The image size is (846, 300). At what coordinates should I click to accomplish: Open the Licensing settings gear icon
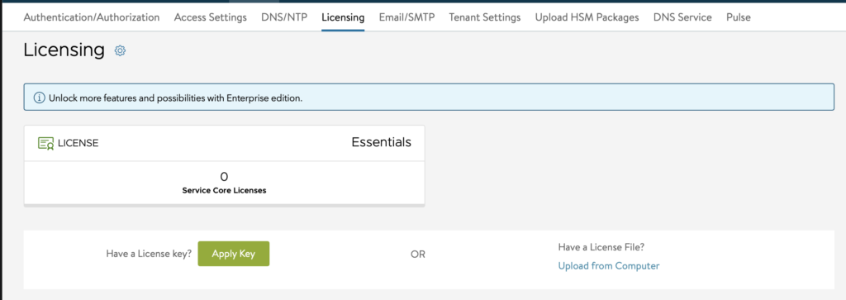tap(120, 50)
